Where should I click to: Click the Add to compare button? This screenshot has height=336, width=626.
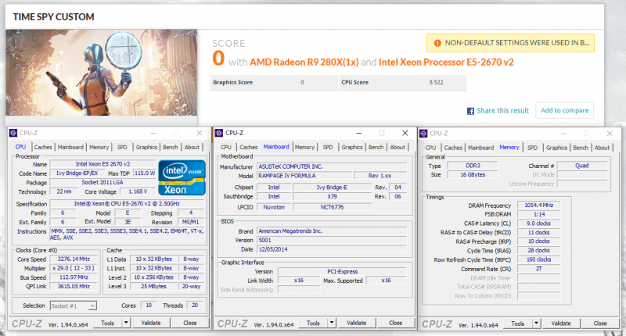(x=564, y=110)
